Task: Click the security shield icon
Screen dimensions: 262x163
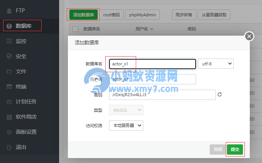Action: (9, 56)
